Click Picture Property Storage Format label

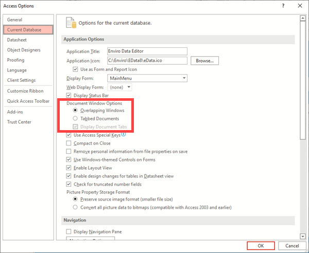[98, 192]
